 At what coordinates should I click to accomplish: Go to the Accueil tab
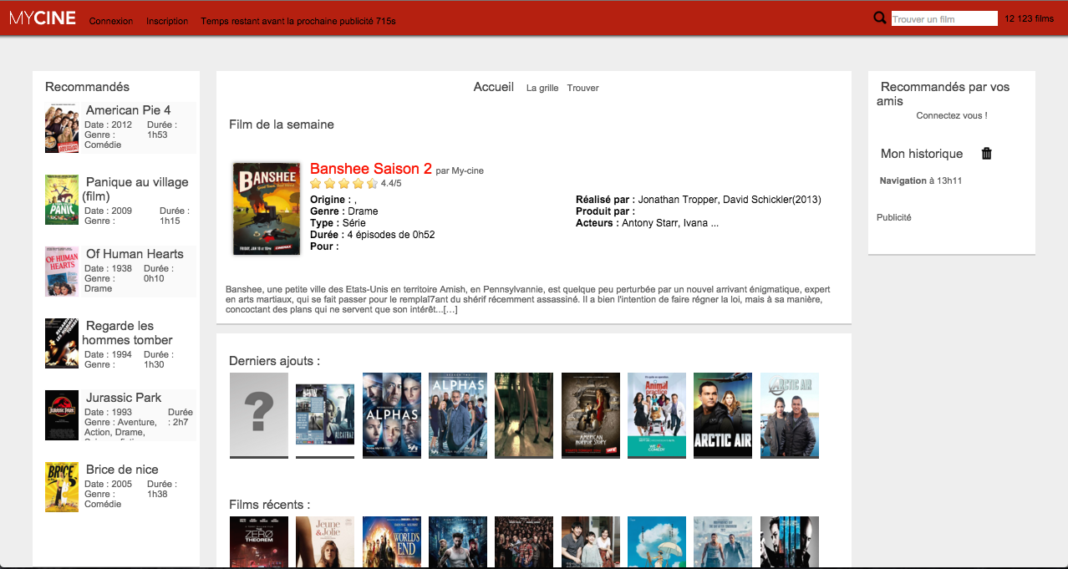coord(493,87)
